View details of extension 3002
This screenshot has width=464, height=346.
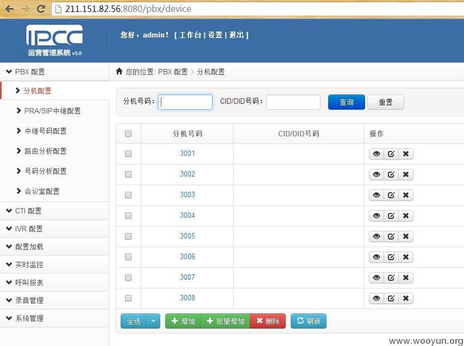[377, 174]
